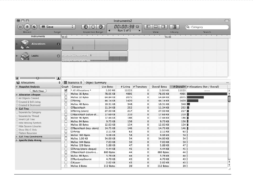Sort by Category column header
Screen dimensions: 253x175
point(85,87)
